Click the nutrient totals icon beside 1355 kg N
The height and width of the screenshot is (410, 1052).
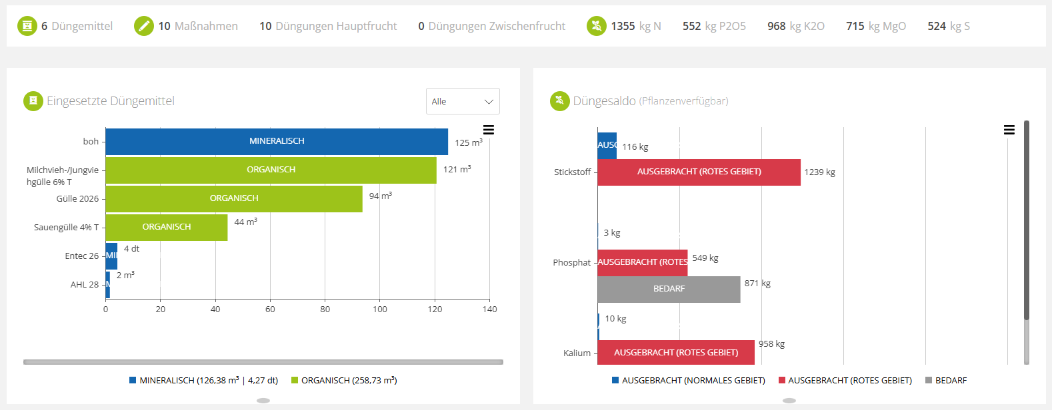[x=597, y=26]
